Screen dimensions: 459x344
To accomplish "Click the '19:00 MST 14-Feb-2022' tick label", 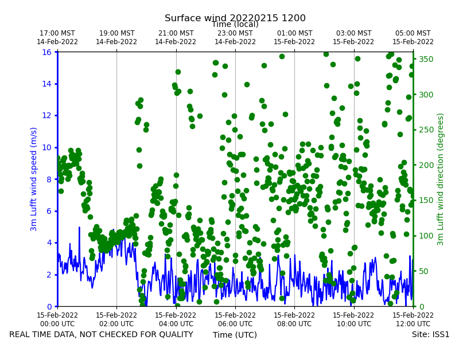I will [x=116, y=37].
